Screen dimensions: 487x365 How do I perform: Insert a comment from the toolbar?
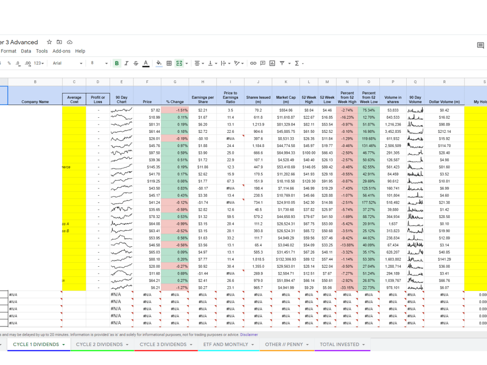[263, 63]
